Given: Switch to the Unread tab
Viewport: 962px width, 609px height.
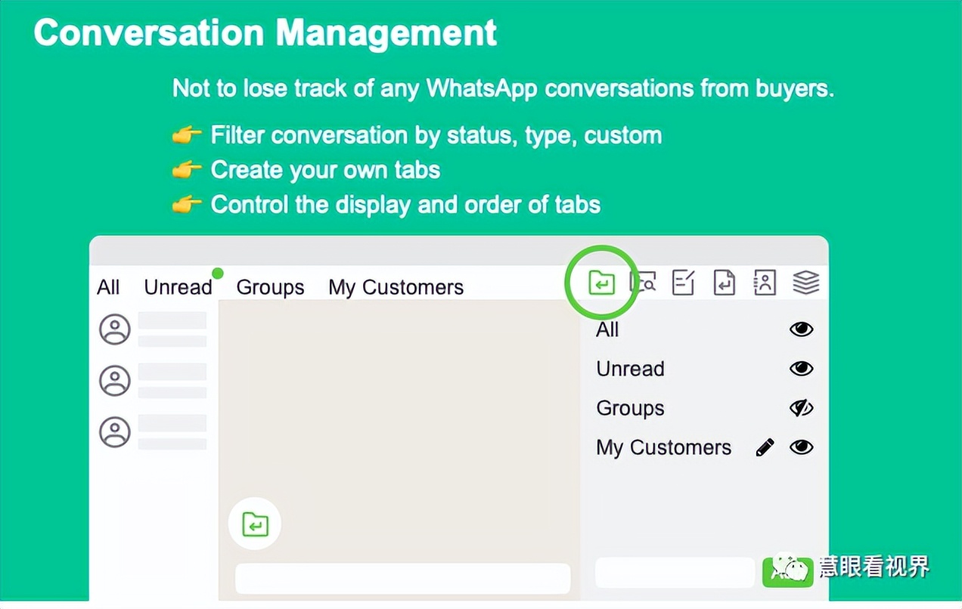Looking at the screenshot, I should coord(178,287).
